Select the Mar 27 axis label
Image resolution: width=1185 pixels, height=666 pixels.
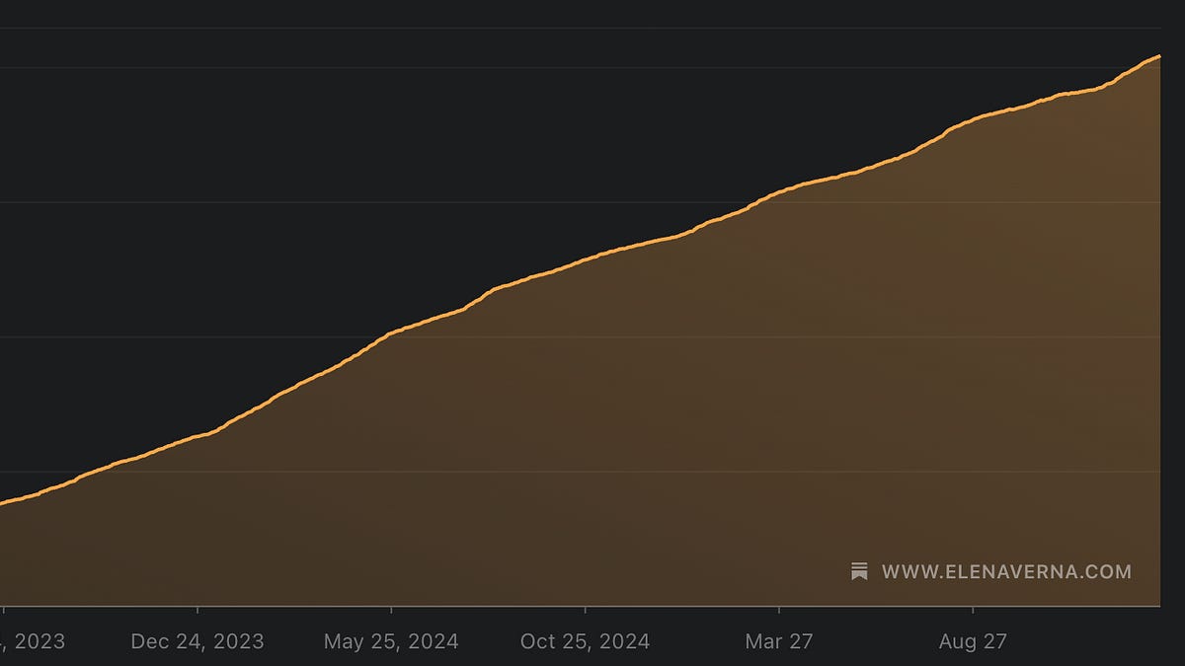click(778, 640)
